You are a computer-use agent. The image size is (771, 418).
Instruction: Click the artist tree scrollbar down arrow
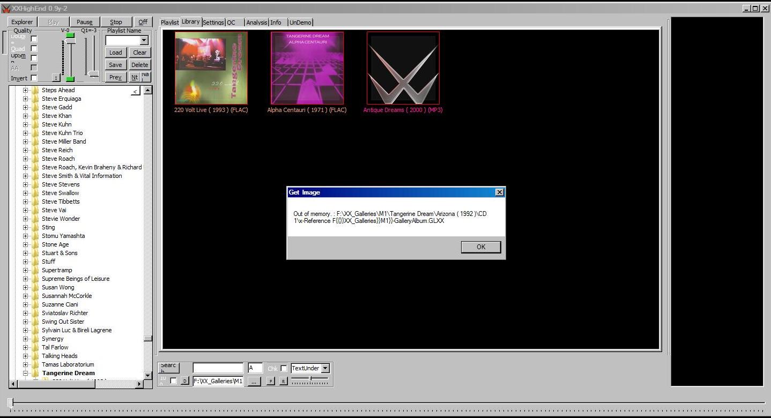coord(148,376)
